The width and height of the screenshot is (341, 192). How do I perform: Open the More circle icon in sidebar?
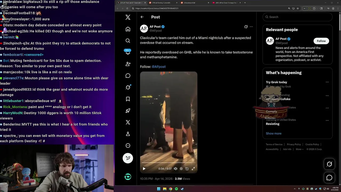coord(128,146)
